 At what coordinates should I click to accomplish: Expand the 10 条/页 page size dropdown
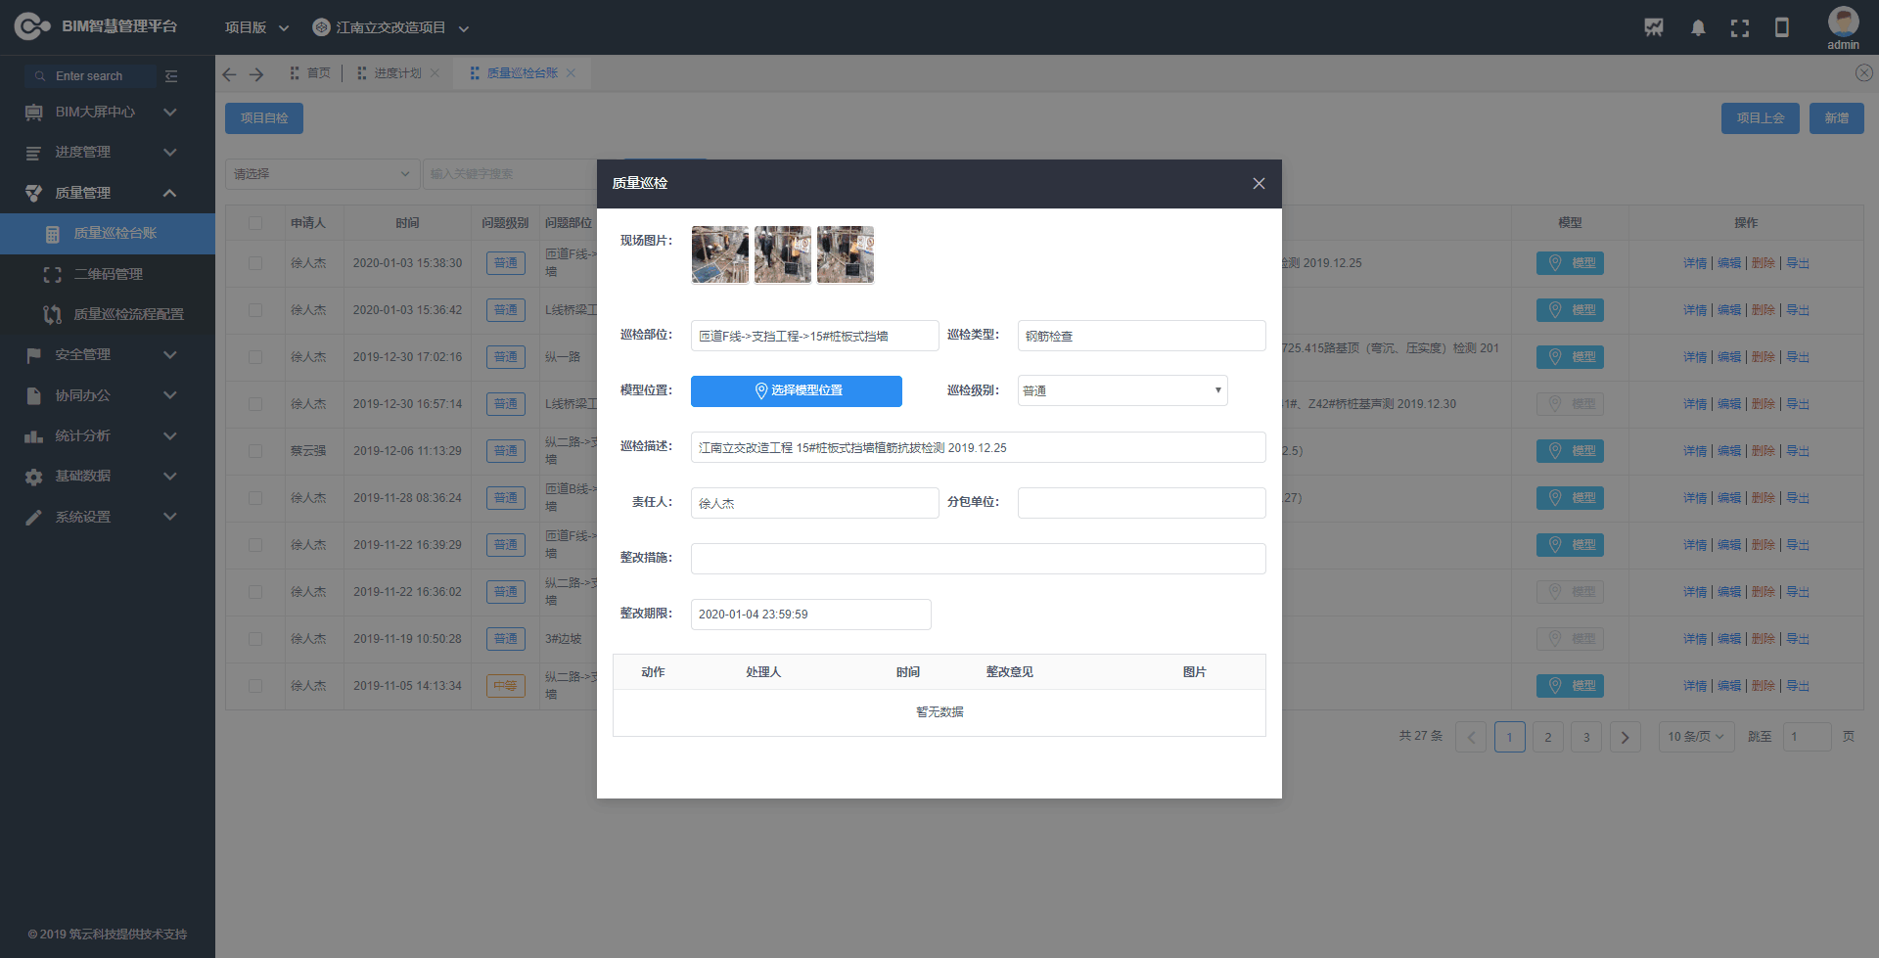point(1695,737)
